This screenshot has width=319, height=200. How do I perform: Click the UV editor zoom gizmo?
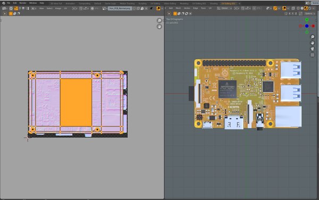coord(159,21)
